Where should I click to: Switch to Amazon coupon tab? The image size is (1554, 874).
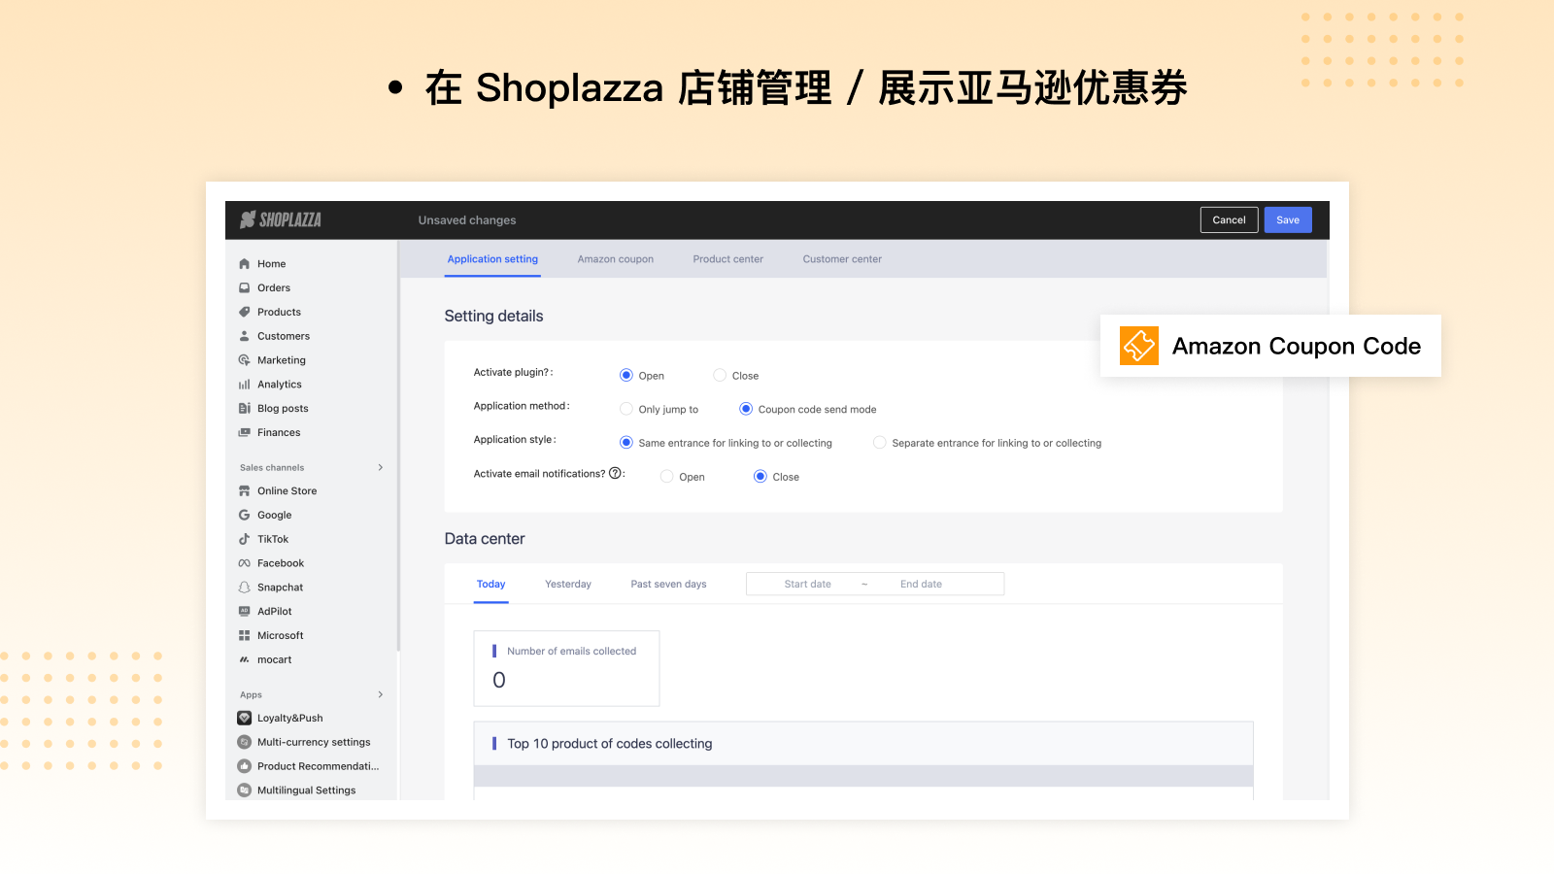(x=616, y=259)
